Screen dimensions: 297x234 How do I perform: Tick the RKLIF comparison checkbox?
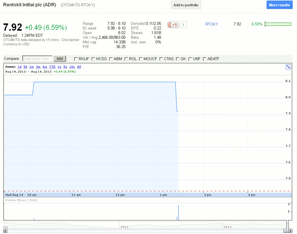[76, 59]
